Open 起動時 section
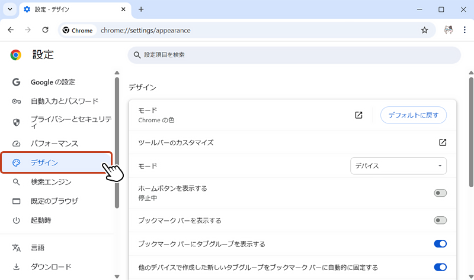Viewport: 474px width, 280px height. click(x=56, y=220)
